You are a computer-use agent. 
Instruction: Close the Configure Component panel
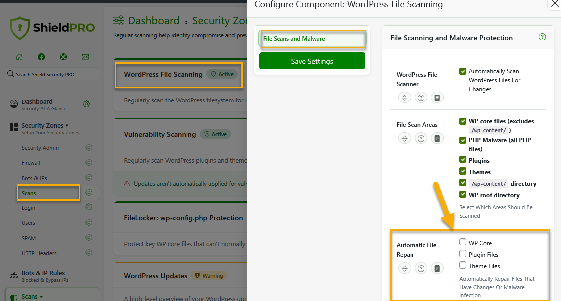tap(555, 4)
